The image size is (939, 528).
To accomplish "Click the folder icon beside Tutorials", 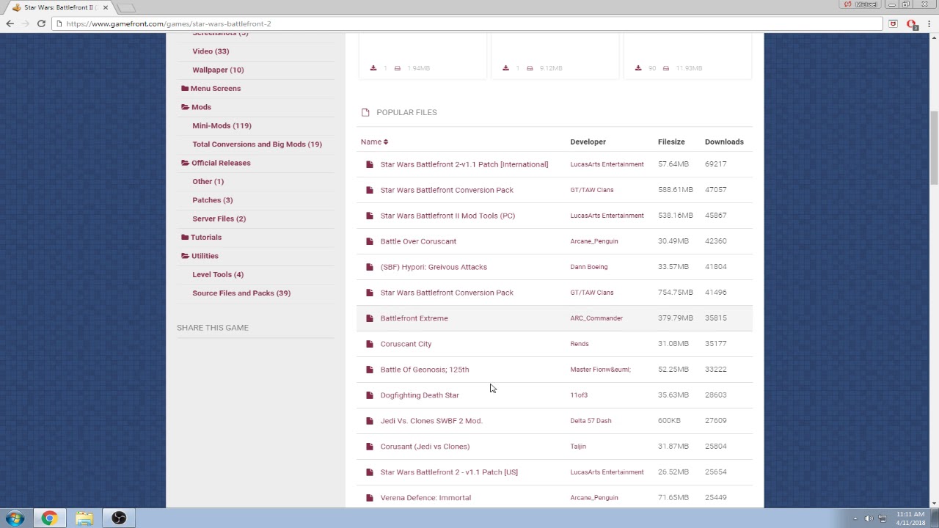I will point(185,237).
